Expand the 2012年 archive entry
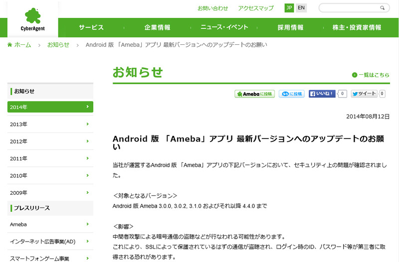Viewport: 399px width, 262px height. [x=50, y=141]
